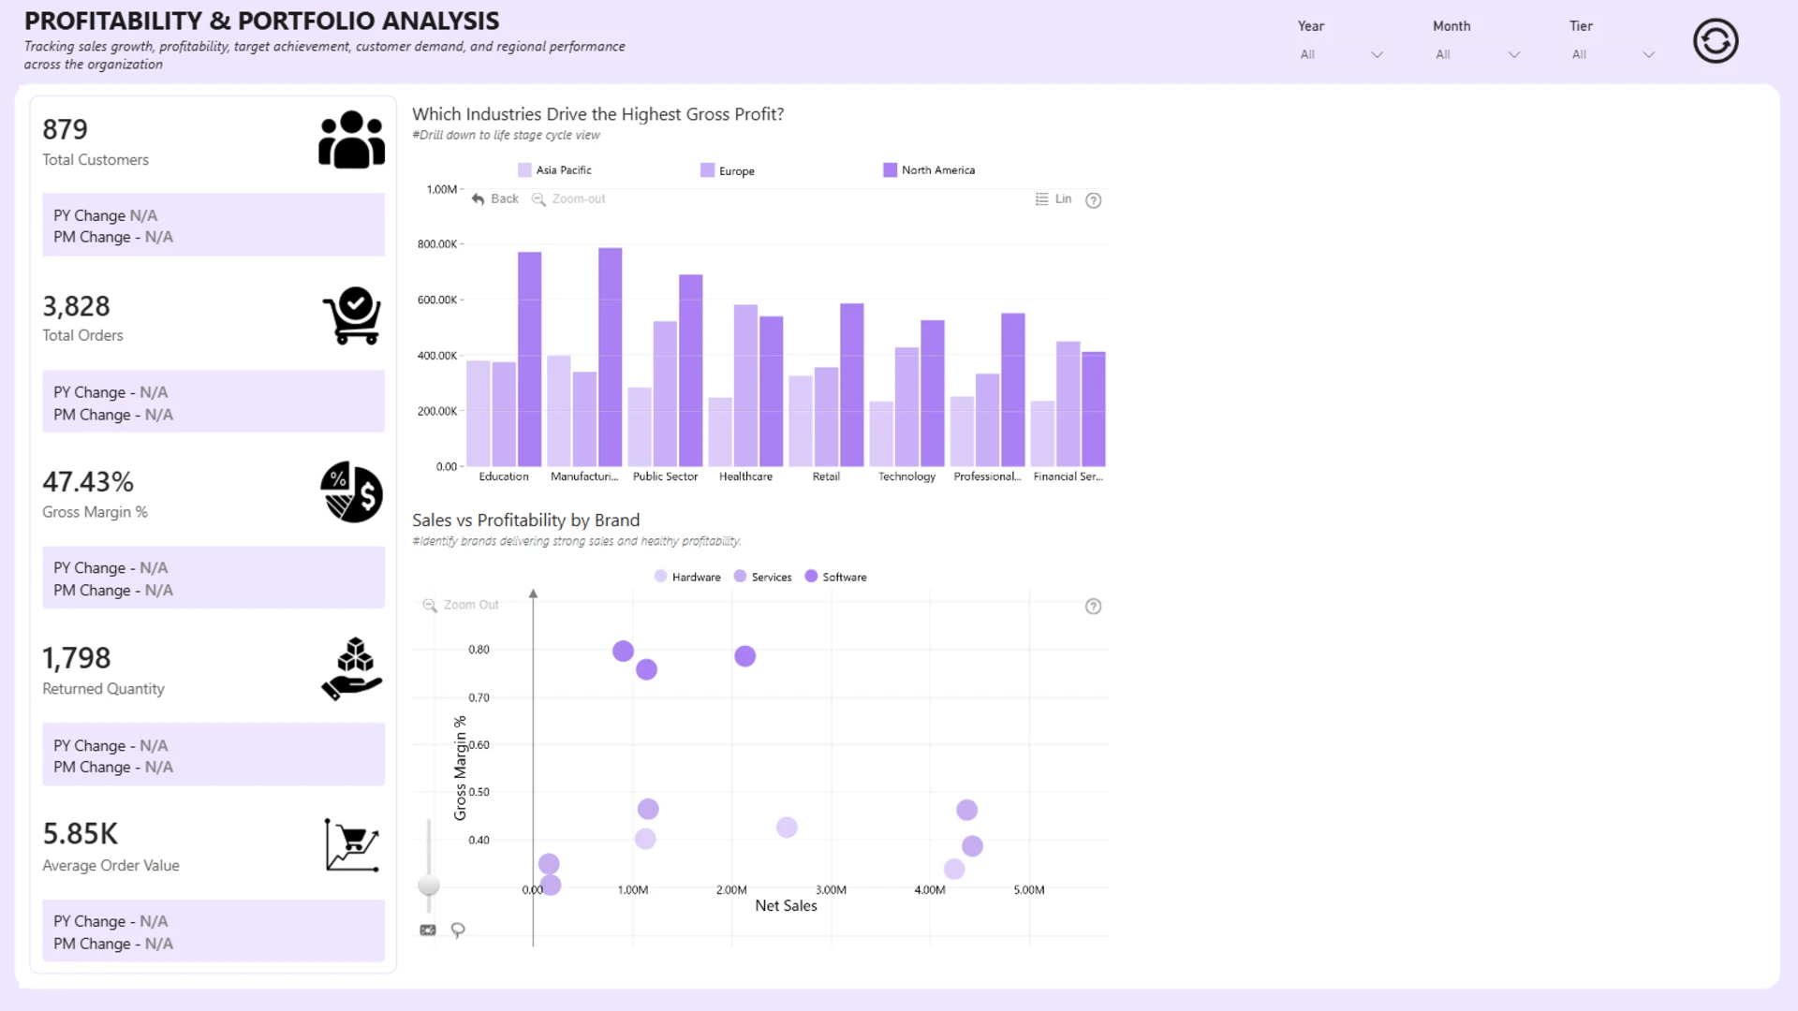Click the 3,828 Total Orders value
The width and height of the screenshot is (1798, 1011).
[x=76, y=306]
